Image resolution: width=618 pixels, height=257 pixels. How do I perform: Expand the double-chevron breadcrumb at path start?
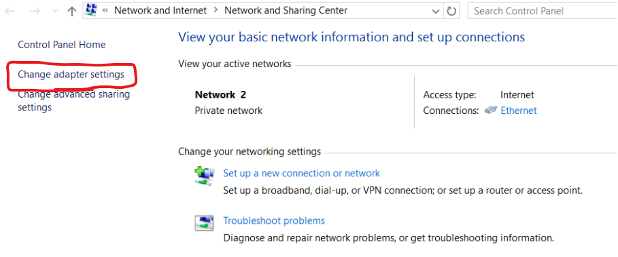click(x=105, y=11)
